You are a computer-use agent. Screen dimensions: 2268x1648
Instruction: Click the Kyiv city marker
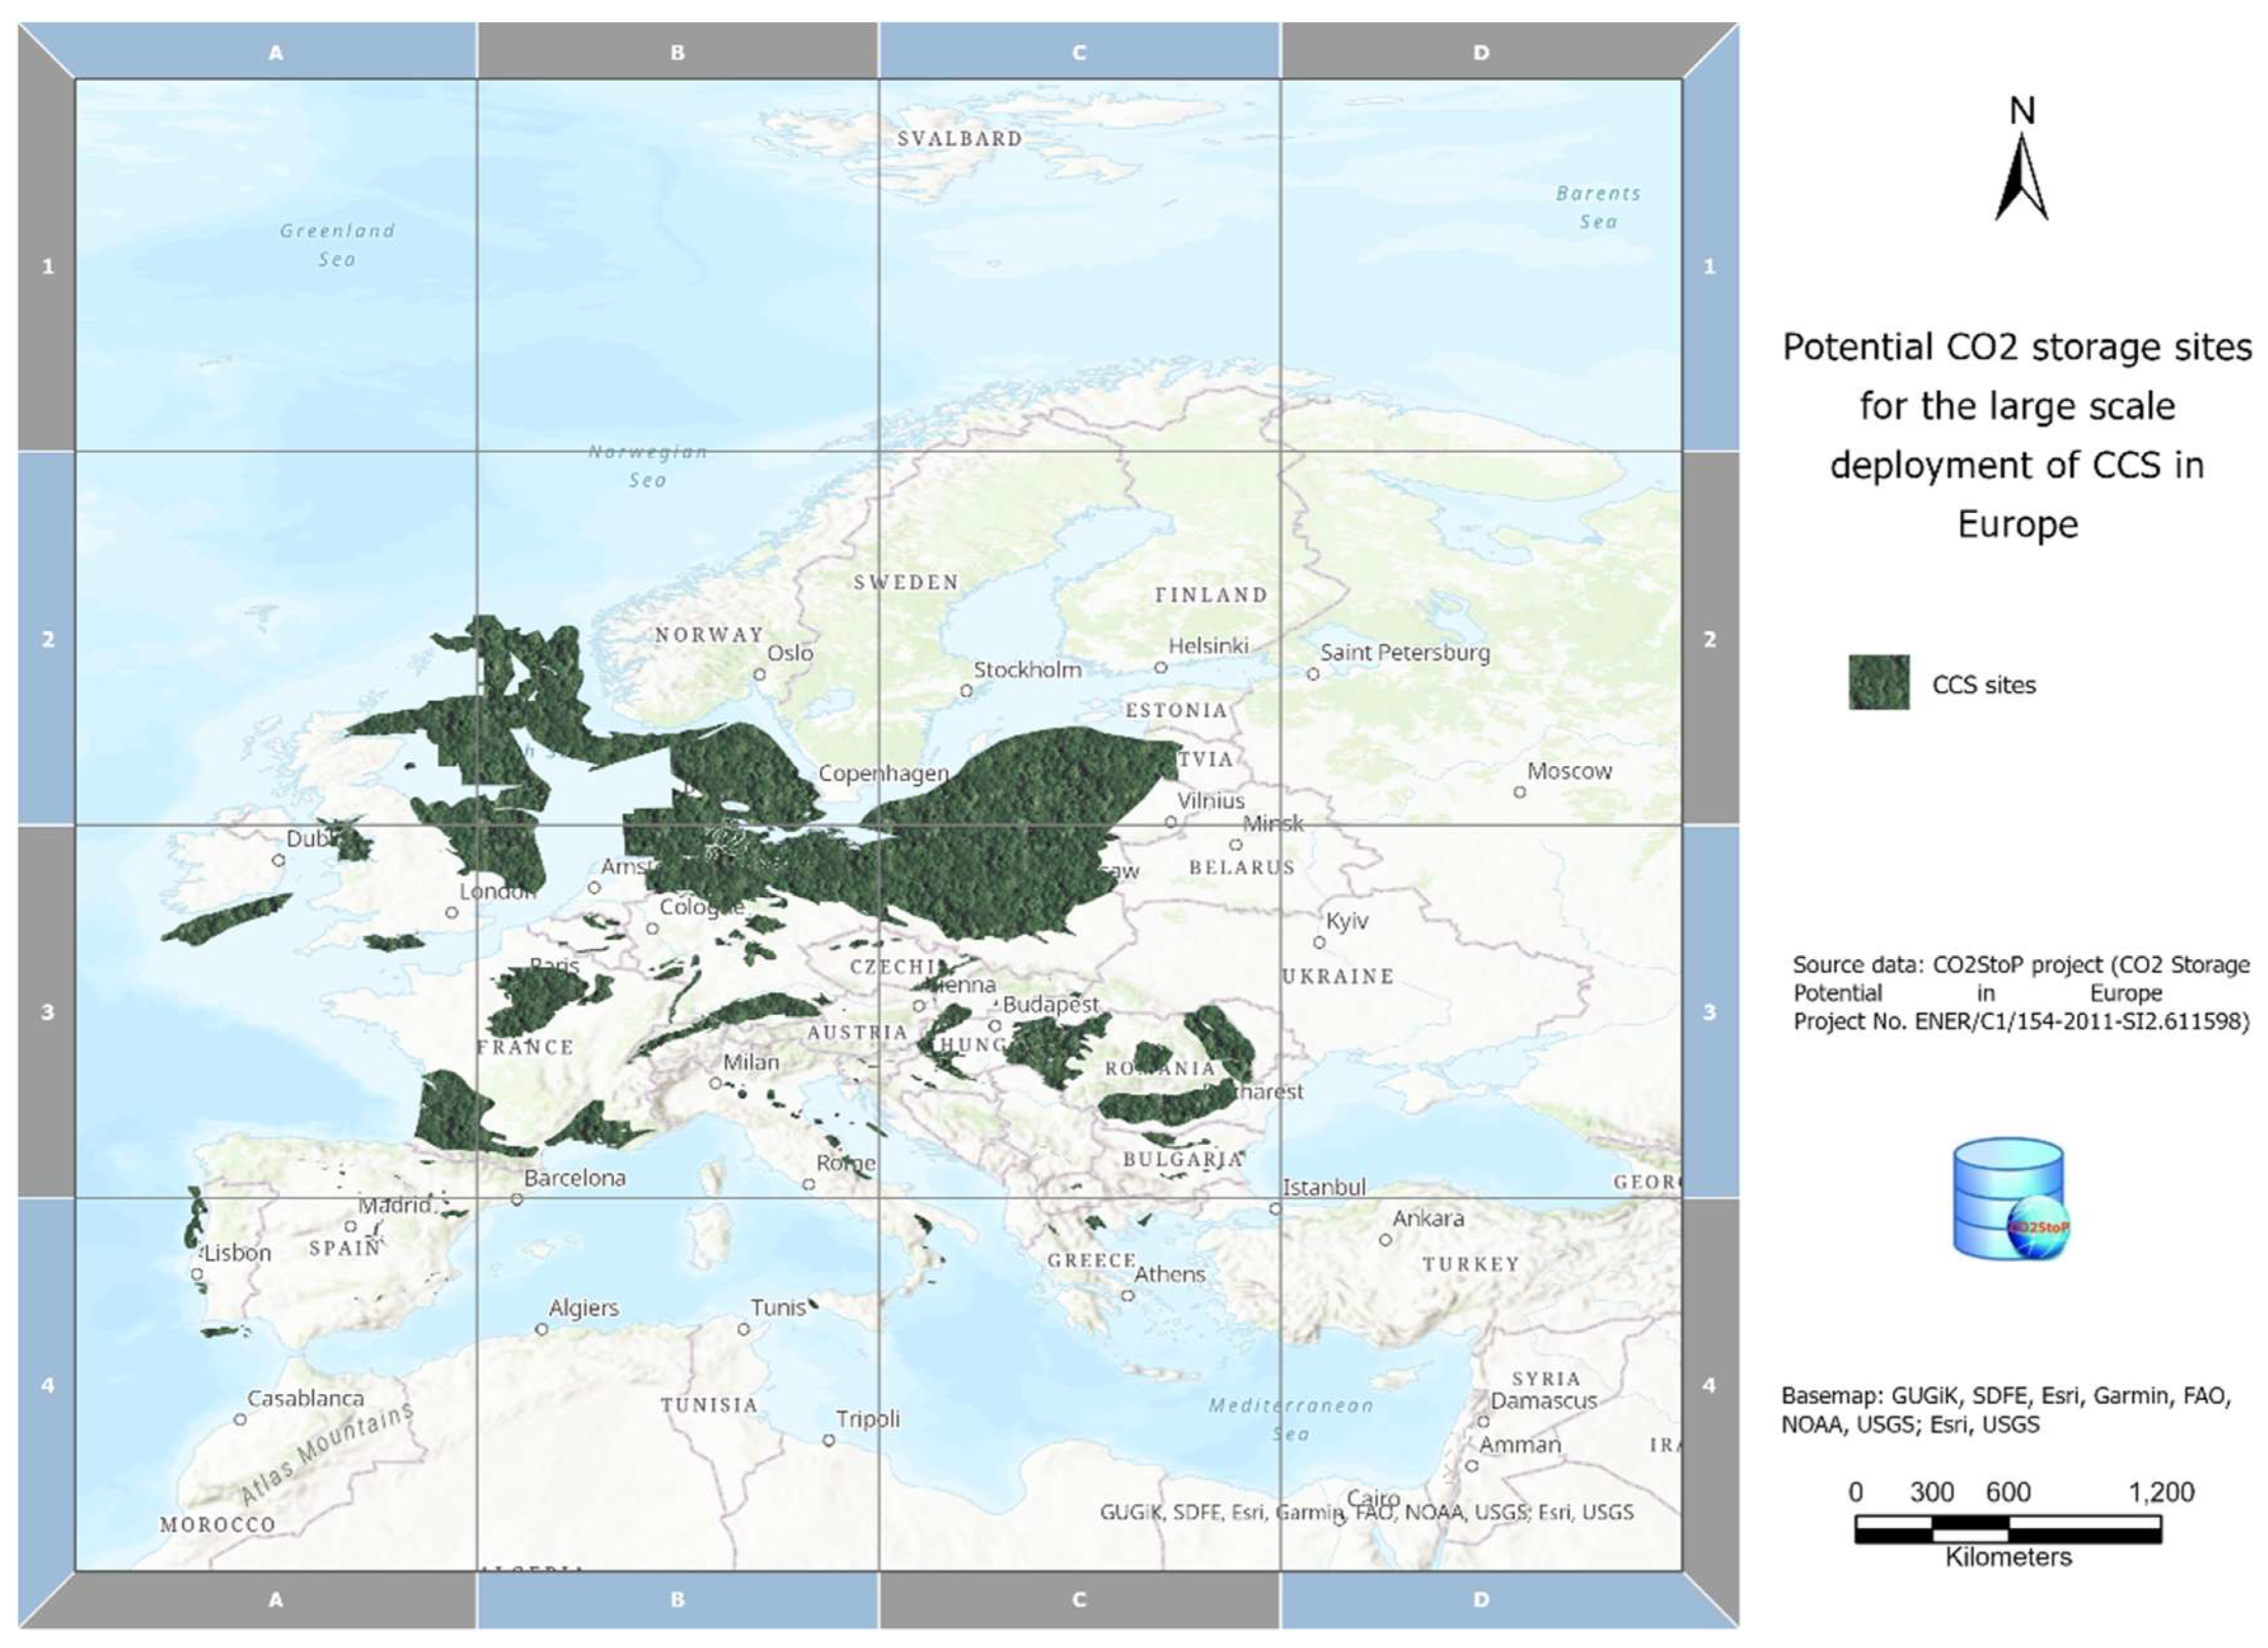pyautogui.click(x=1319, y=942)
